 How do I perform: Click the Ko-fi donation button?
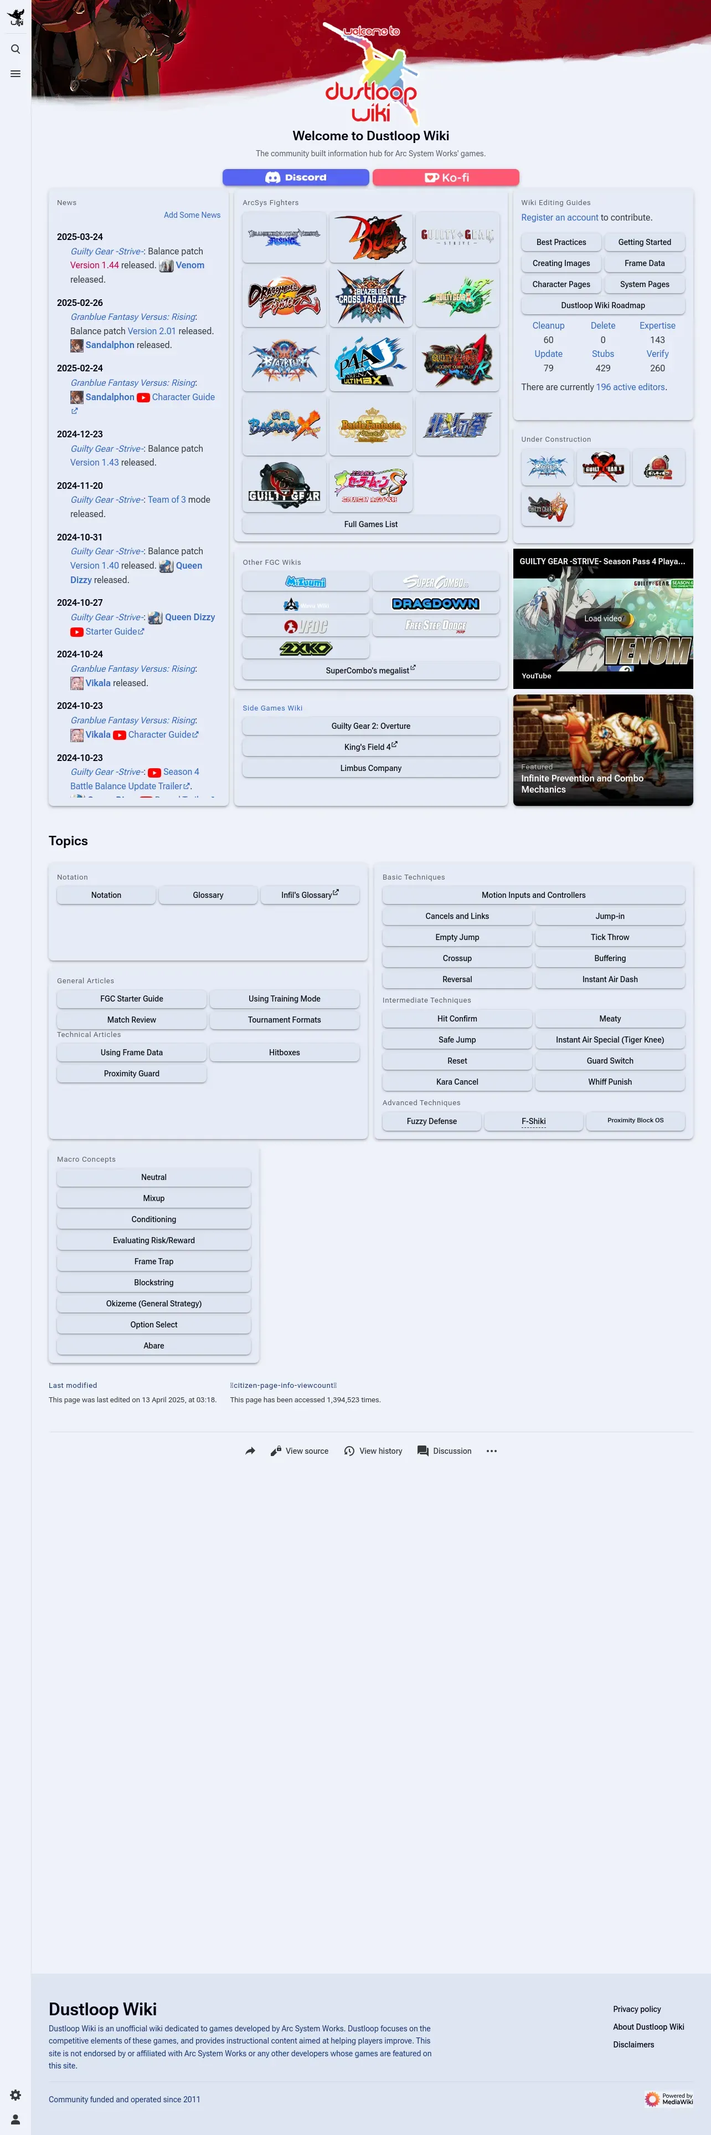pos(446,177)
